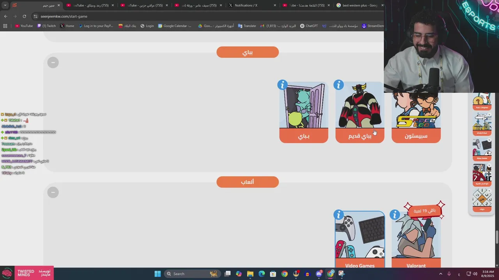Open the ChatGPT bookmark

tap(309, 26)
